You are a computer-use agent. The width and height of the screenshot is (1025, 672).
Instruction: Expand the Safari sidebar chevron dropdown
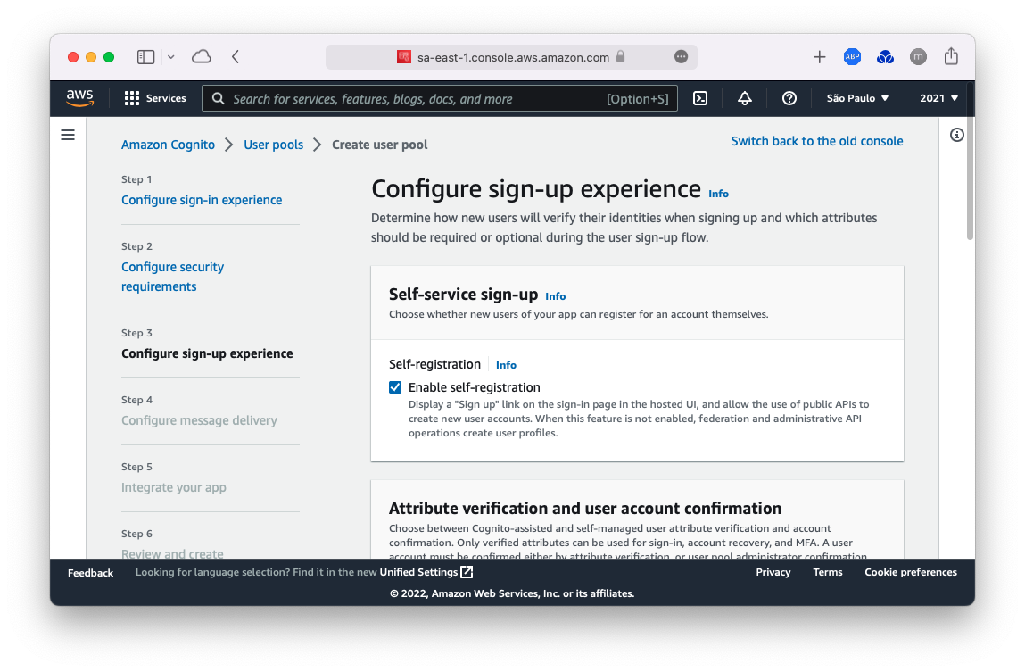(x=170, y=57)
